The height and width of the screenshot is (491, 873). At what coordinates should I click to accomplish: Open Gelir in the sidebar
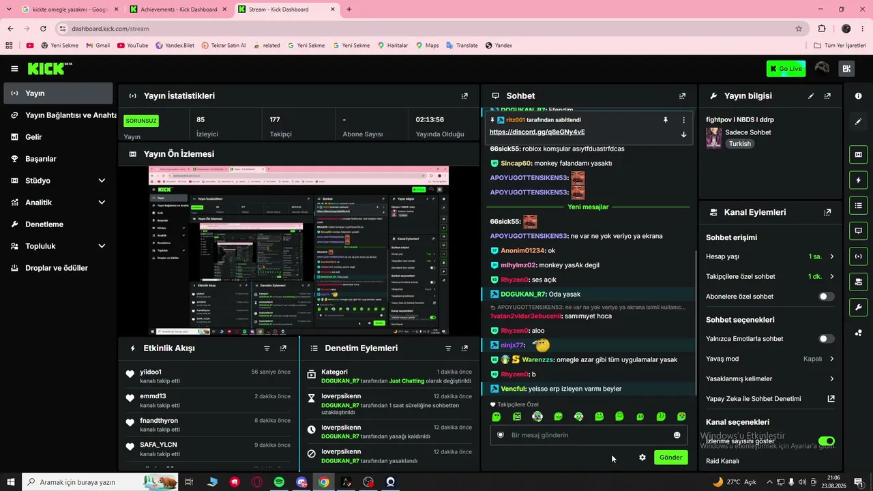(x=58, y=137)
